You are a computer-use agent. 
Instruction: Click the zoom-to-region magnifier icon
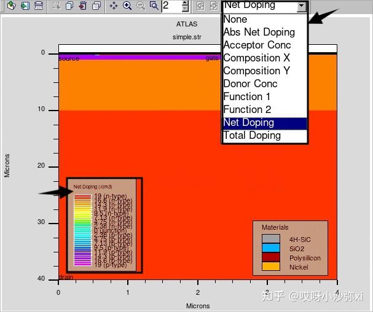154,6
